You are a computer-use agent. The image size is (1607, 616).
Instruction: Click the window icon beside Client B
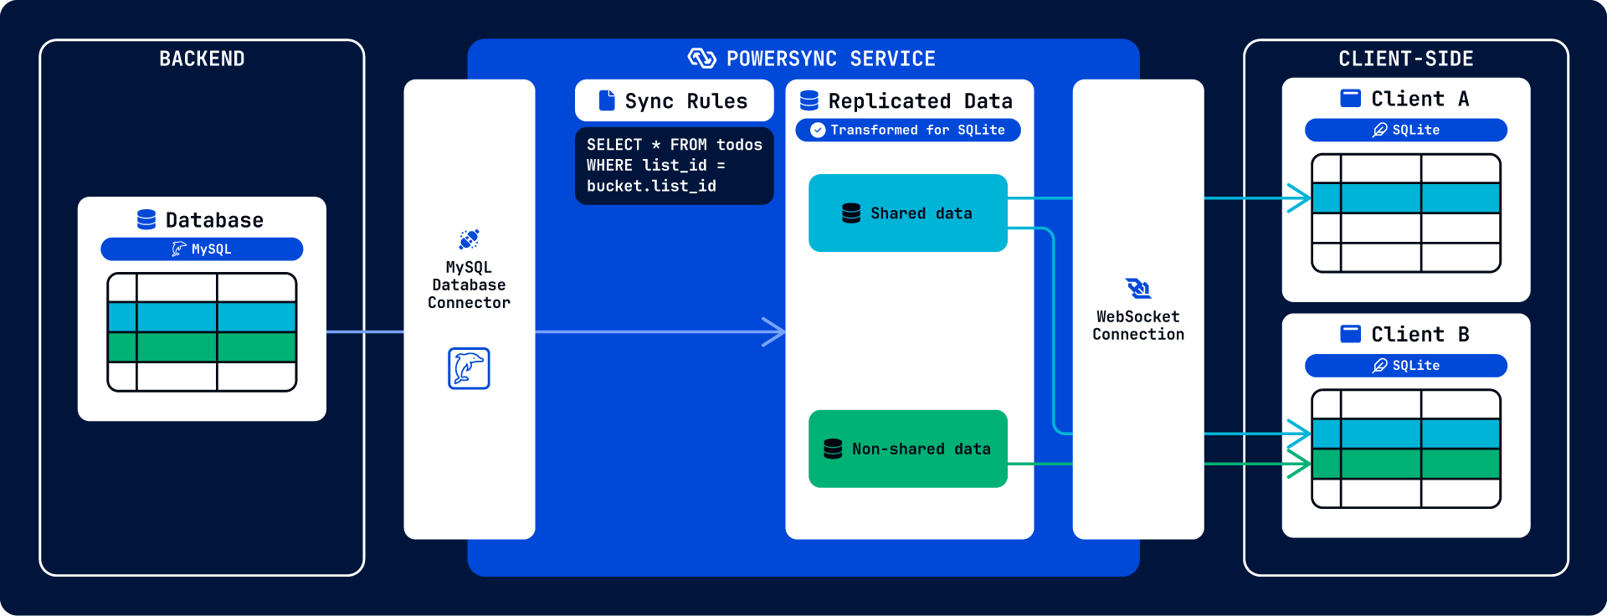pos(1350,334)
